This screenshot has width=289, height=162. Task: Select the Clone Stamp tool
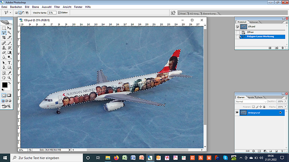click(4, 48)
